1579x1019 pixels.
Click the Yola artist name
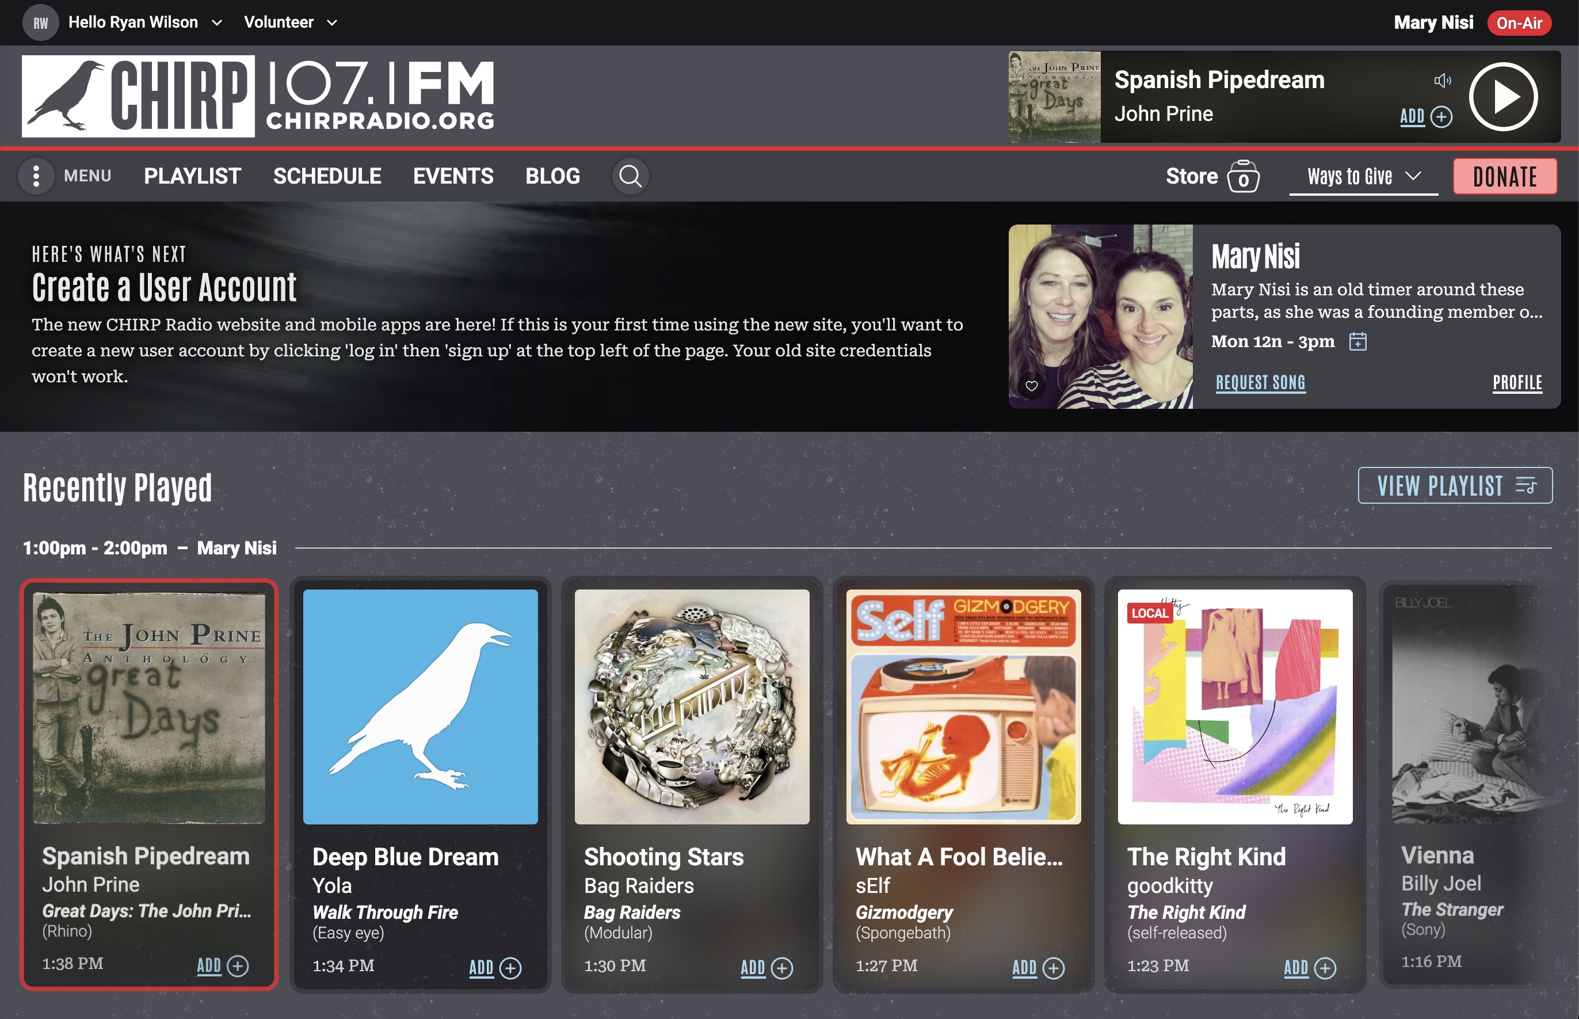(332, 885)
